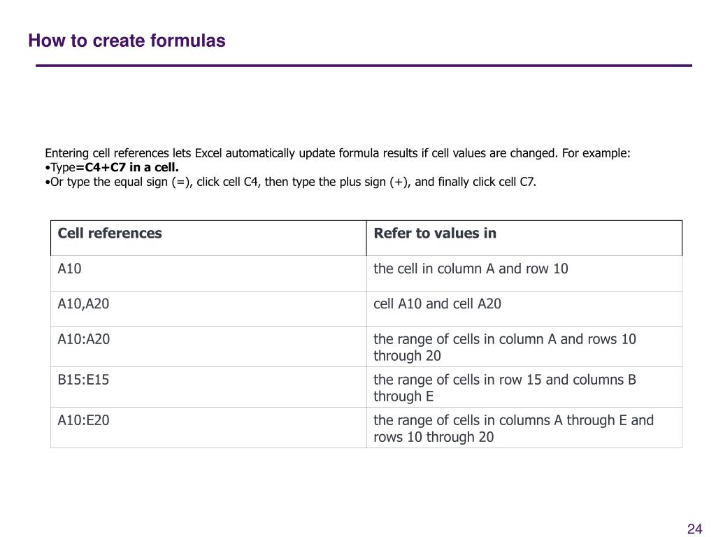Click the word Type in the first bullet
Viewport: 716px width, 537px height.
pos(63,168)
